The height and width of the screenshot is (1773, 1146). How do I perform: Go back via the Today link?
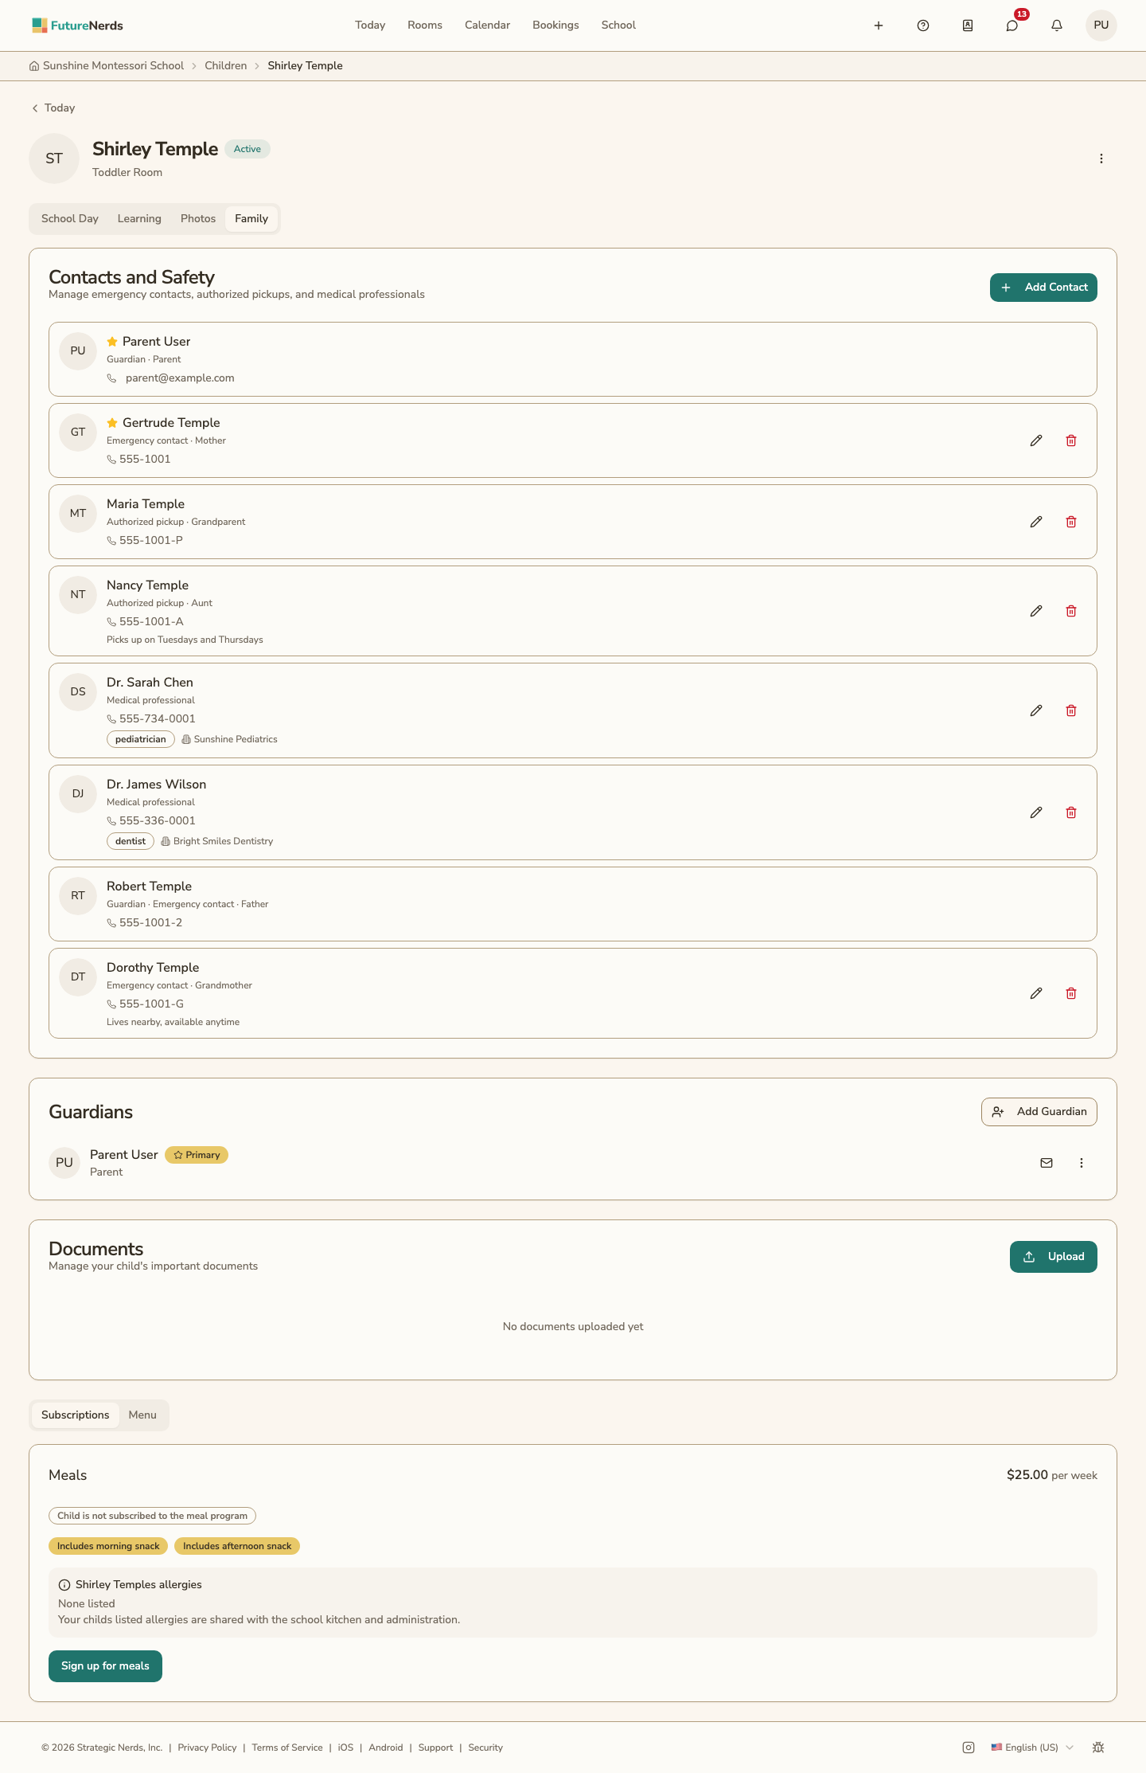tap(53, 108)
